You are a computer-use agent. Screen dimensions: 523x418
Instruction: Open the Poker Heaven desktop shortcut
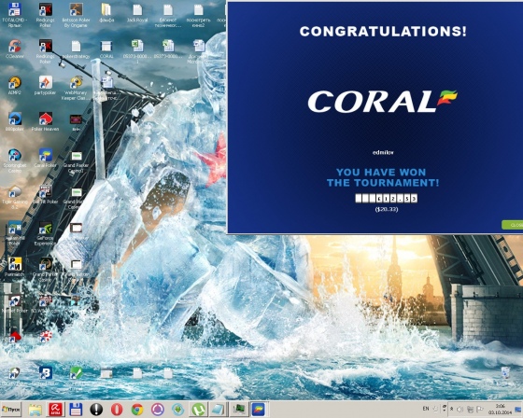click(45, 122)
